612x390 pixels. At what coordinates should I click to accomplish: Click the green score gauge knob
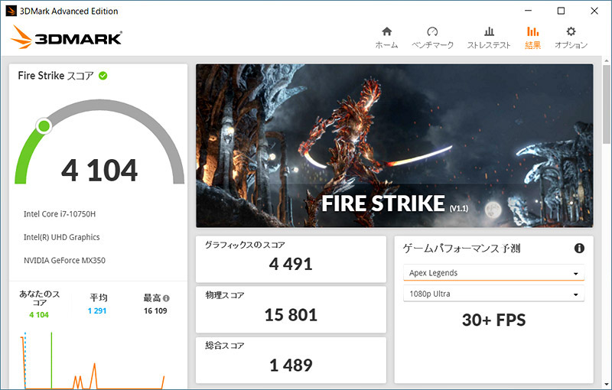(44, 126)
